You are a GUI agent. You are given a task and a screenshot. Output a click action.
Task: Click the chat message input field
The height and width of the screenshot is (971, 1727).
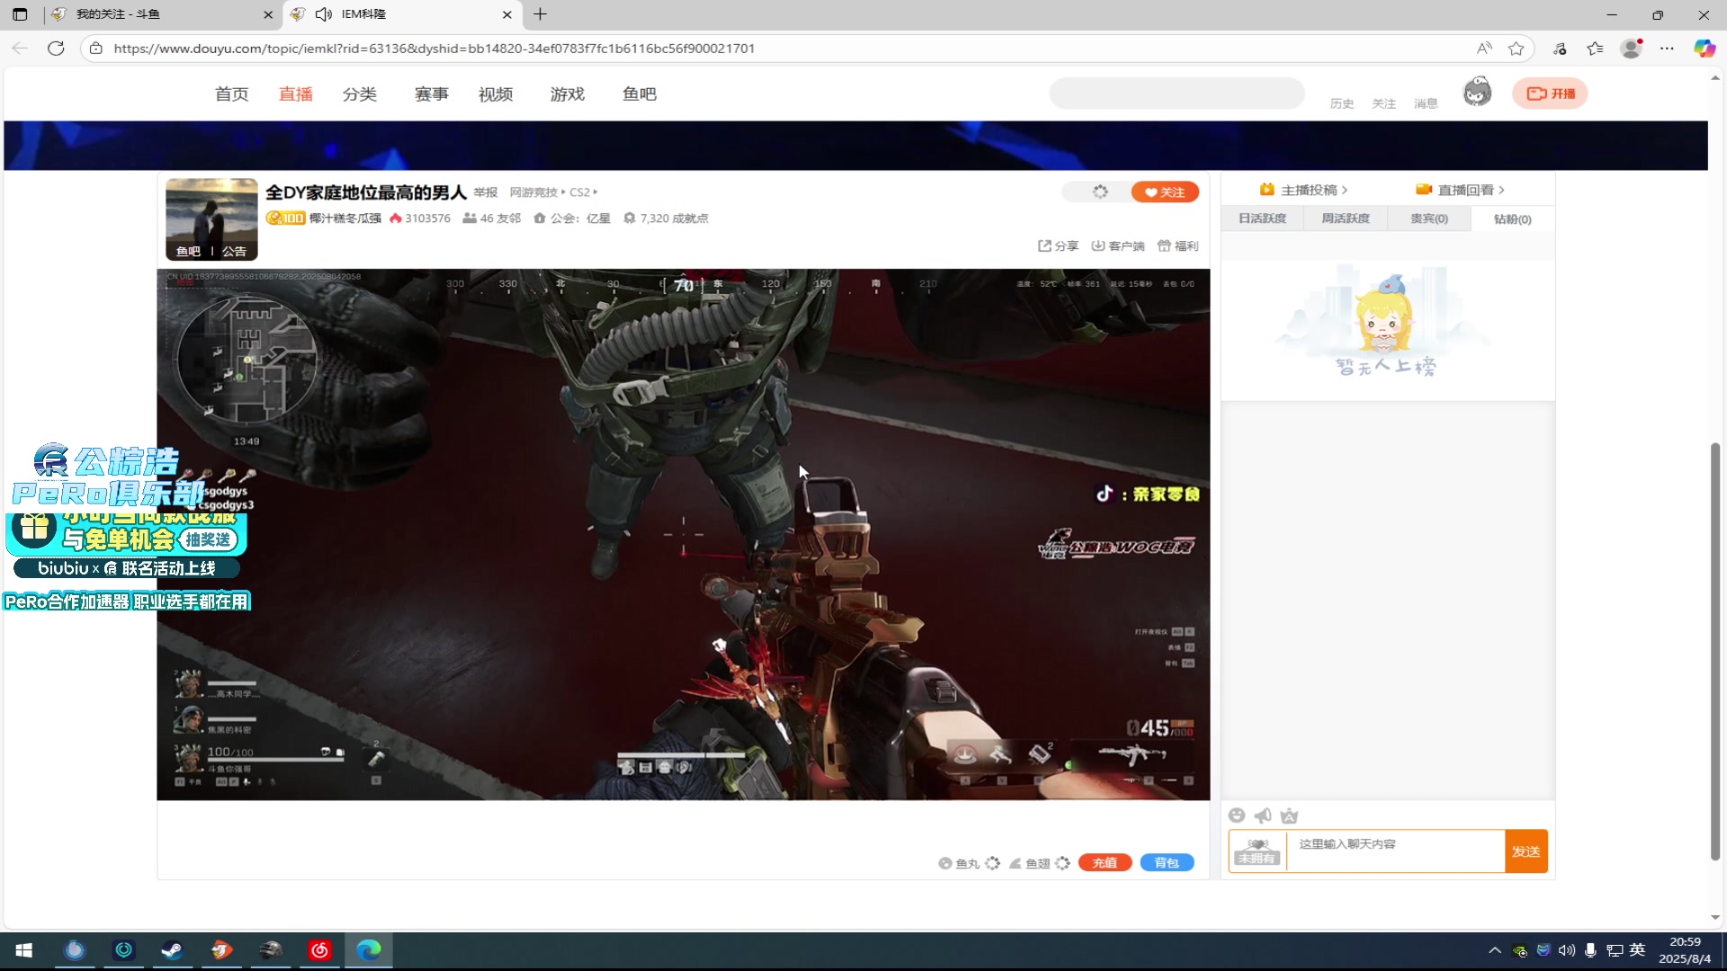tap(1395, 851)
